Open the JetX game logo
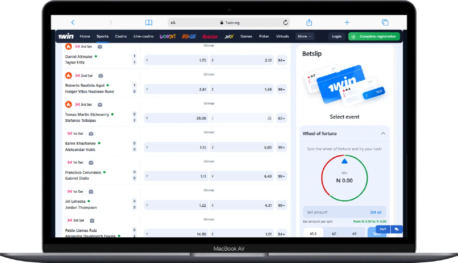Image resolution: width=458 pixels, height=263 pixels. (229, 36)
